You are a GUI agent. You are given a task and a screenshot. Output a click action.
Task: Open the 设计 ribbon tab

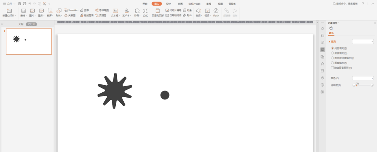click(x=169, y=4)
